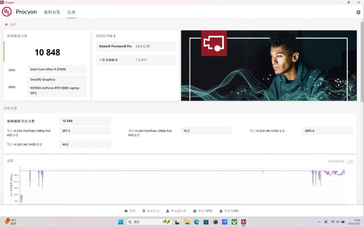364x227 pixels.
Task: Open the Windows Start menu
Action: [x=121, y=222]
